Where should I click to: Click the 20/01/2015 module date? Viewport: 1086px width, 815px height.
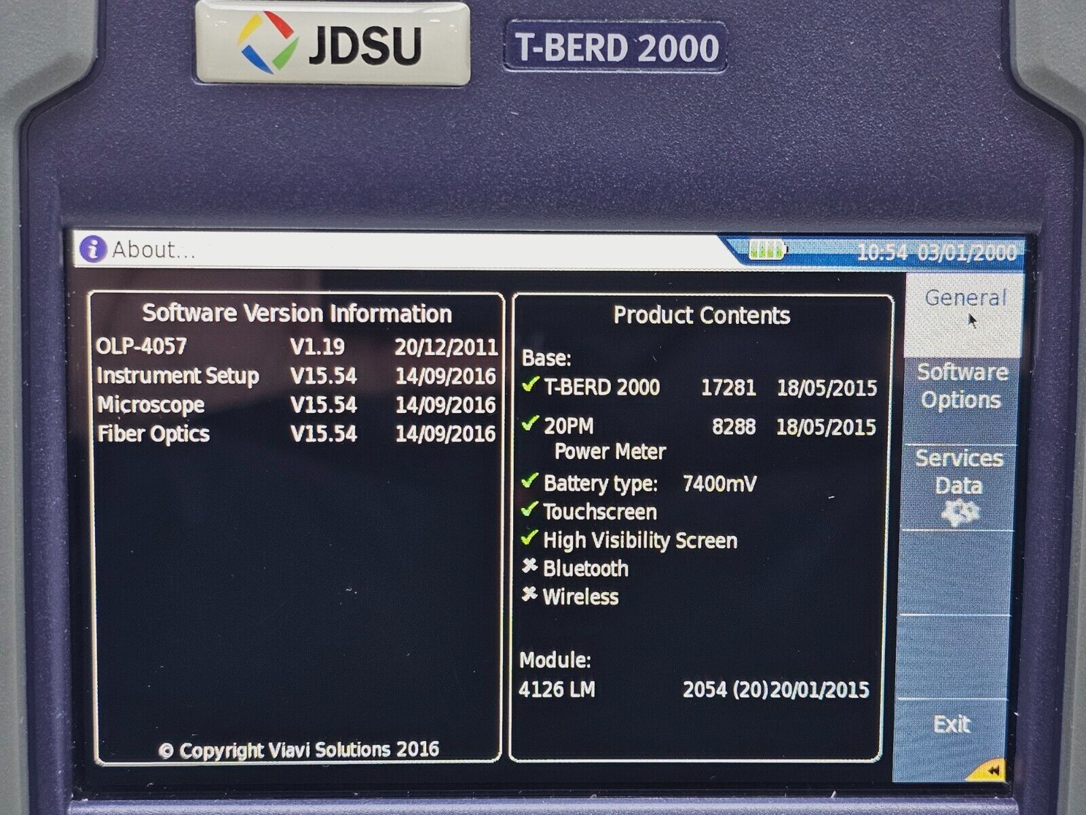pos(819,691)
